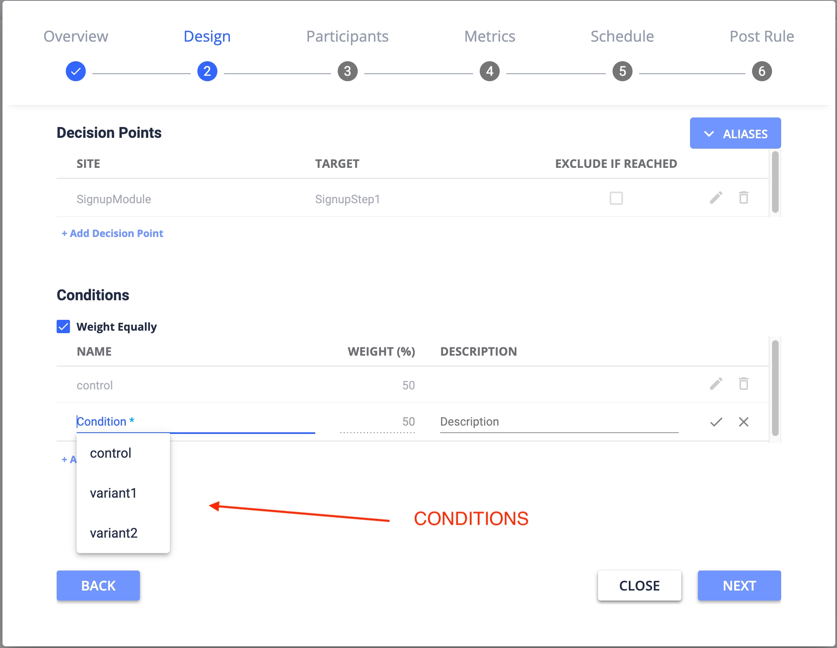Select variant1 from condition dropdown
The width and height of the screenshot is (837, 648).
coord(113,493)
